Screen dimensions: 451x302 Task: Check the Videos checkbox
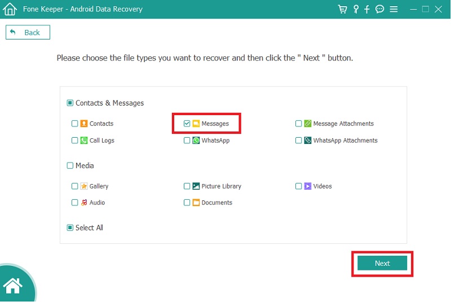click(x=299, y=186)
